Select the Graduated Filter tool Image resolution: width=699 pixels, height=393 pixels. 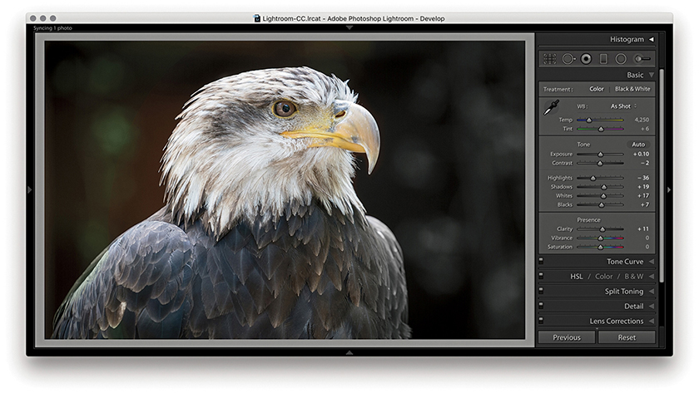(603, 59)
